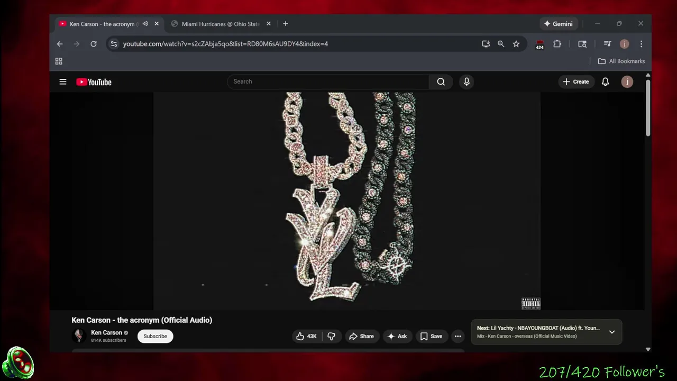Viewport: 677px width, 381px height.
Task: Open the YouTube account avatar
Action: coord(627,81)
